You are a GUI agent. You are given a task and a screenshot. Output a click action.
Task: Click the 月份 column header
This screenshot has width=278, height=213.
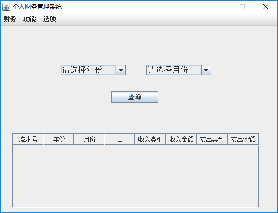click(x=89, y=139)
